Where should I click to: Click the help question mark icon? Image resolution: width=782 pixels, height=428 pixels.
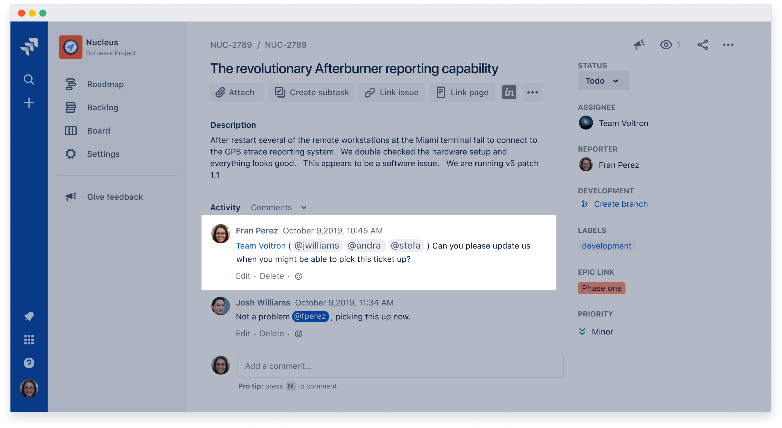29,363
